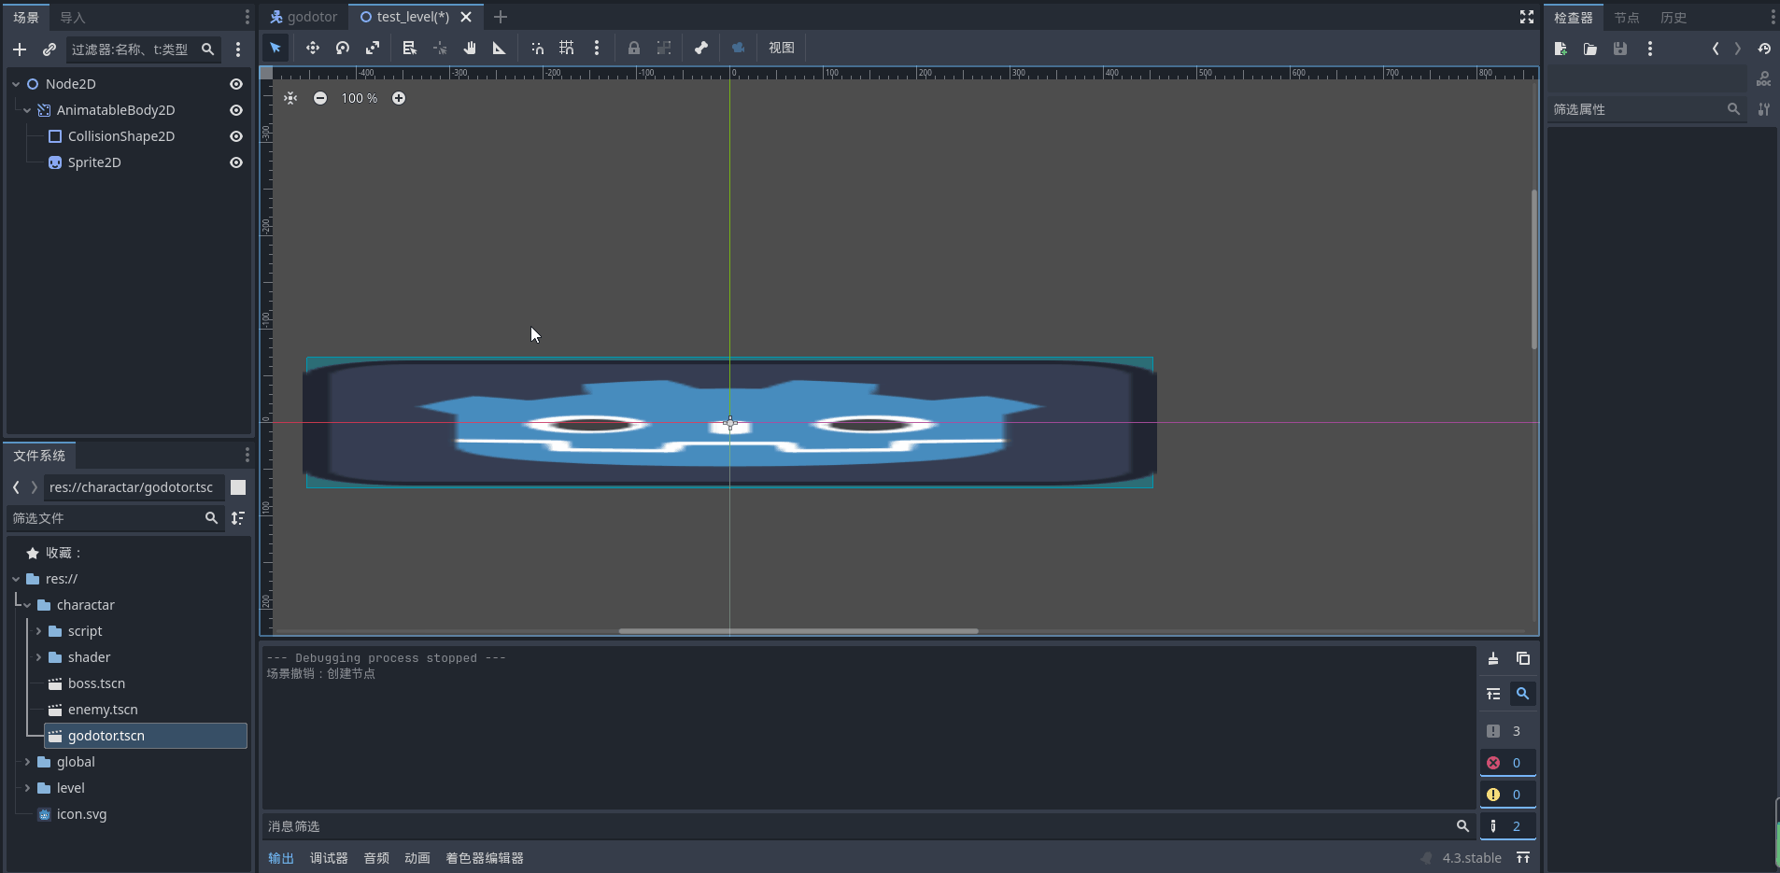Collapse the AnimatableBody2D node
This screenshot has width=1780, height=873.
coord(27,110)
